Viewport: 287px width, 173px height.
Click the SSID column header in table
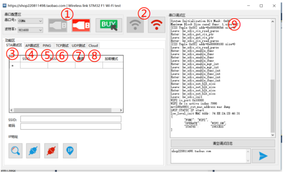pyautogui.click(x=34, y=59)
